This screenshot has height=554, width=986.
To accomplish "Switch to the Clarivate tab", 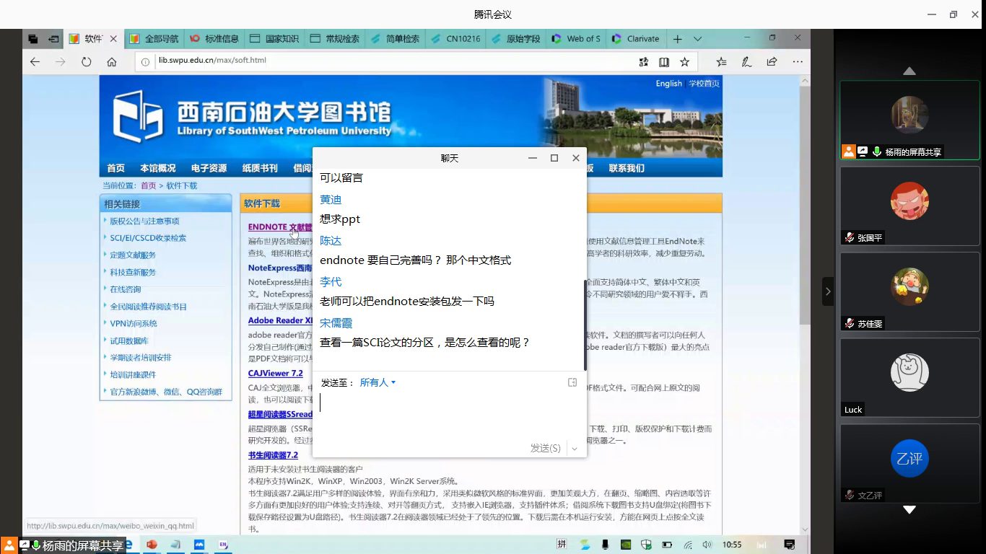I will [637, 39].
